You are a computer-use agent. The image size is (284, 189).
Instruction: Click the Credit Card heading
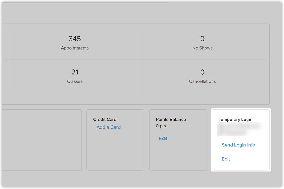pyautogui.click(x=105, y=120)
